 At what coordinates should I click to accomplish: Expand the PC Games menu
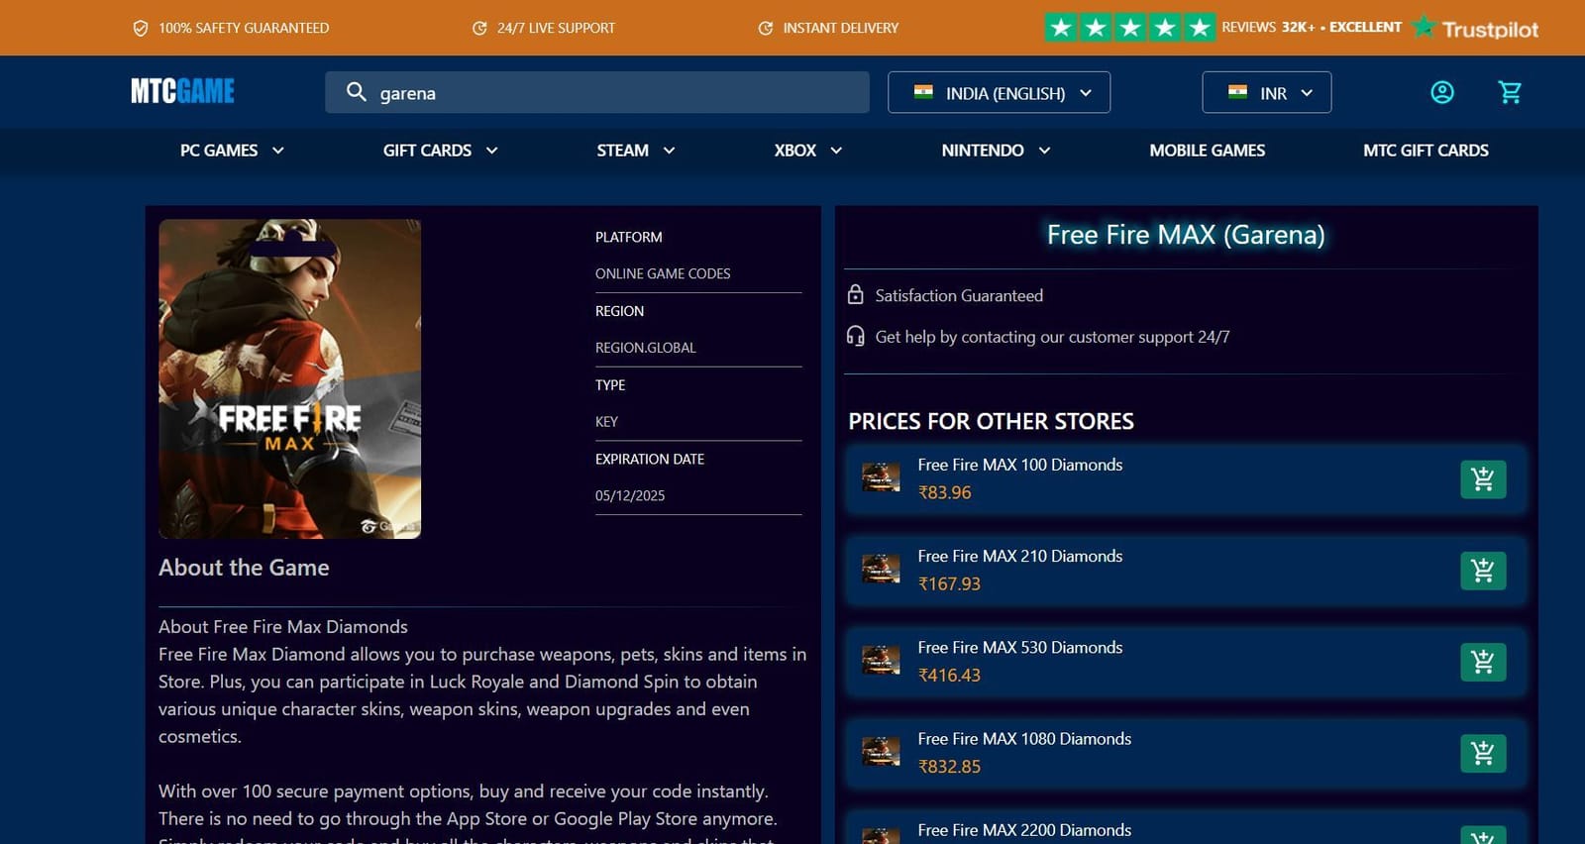coord(232,151)
